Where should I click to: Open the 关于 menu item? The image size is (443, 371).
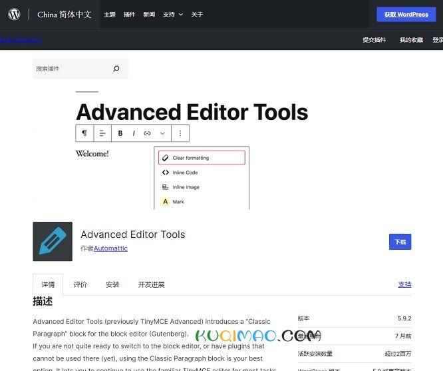[197, 15]
